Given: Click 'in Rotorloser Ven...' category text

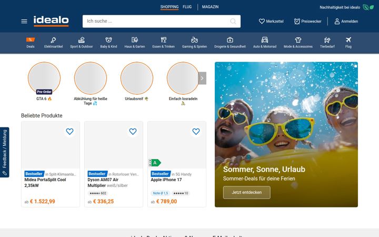Looking at the screenshot, I should coord(124,174).
